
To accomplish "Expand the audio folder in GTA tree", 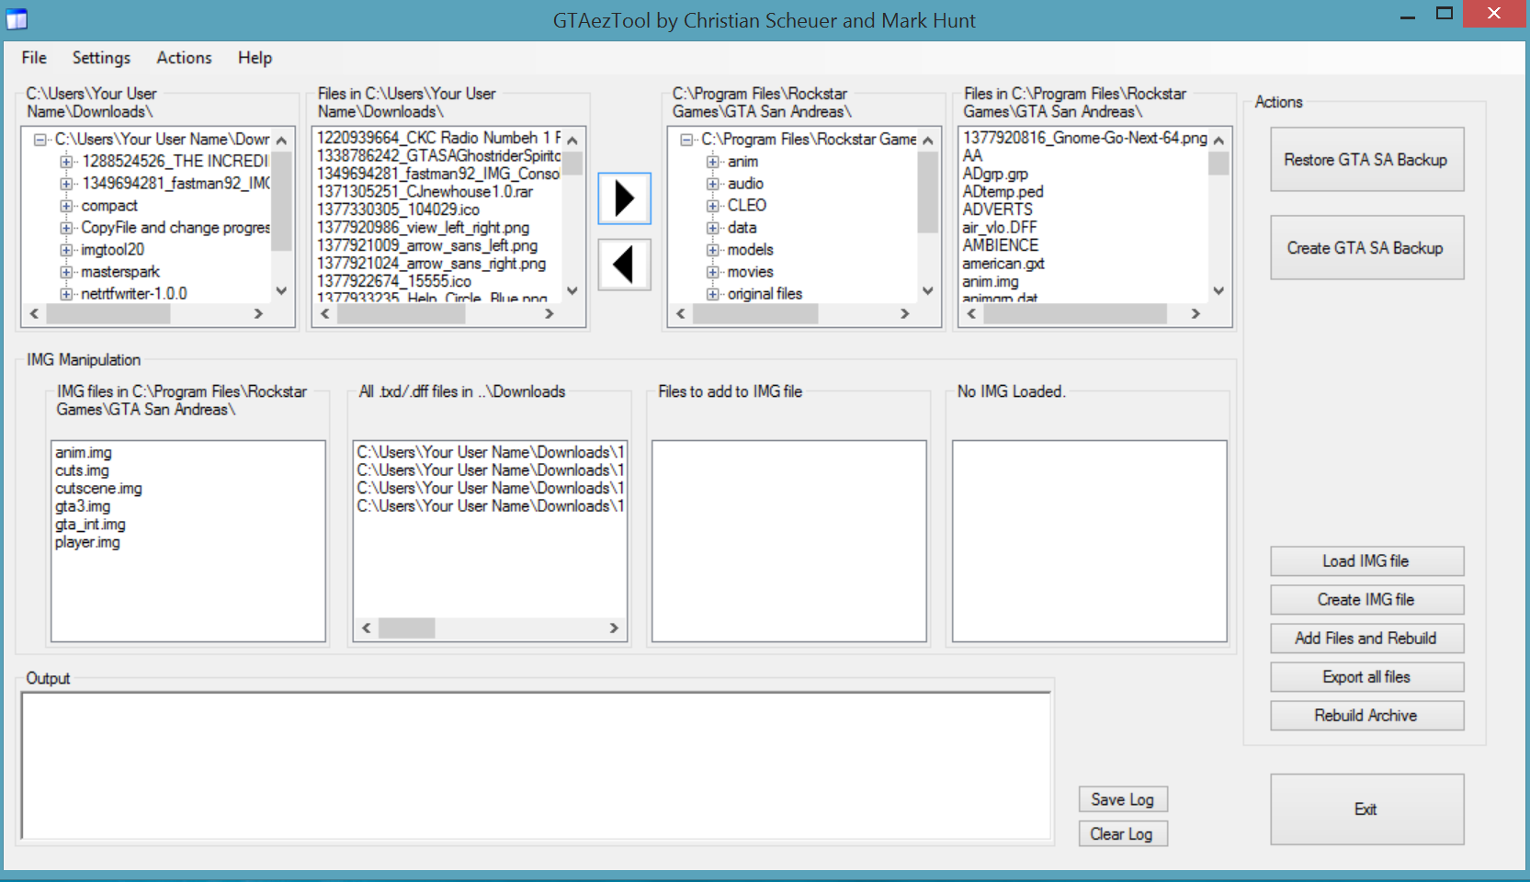I will click(x=712, y=184).
